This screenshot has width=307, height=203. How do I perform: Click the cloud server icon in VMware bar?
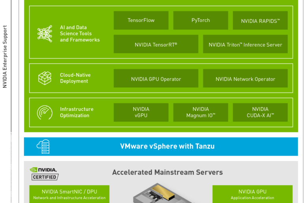[43, 147]
